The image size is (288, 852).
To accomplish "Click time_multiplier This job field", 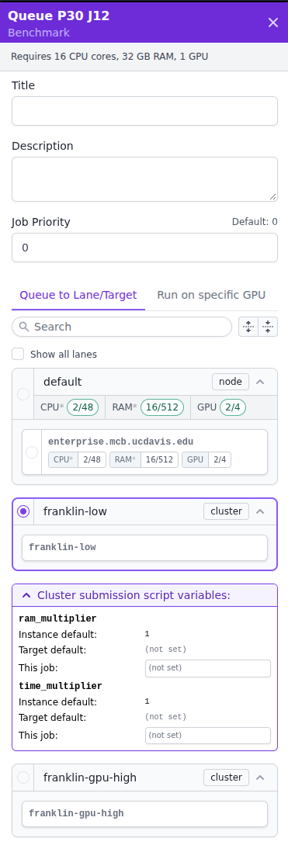I will pyautogui.click(x=207, y=736).
